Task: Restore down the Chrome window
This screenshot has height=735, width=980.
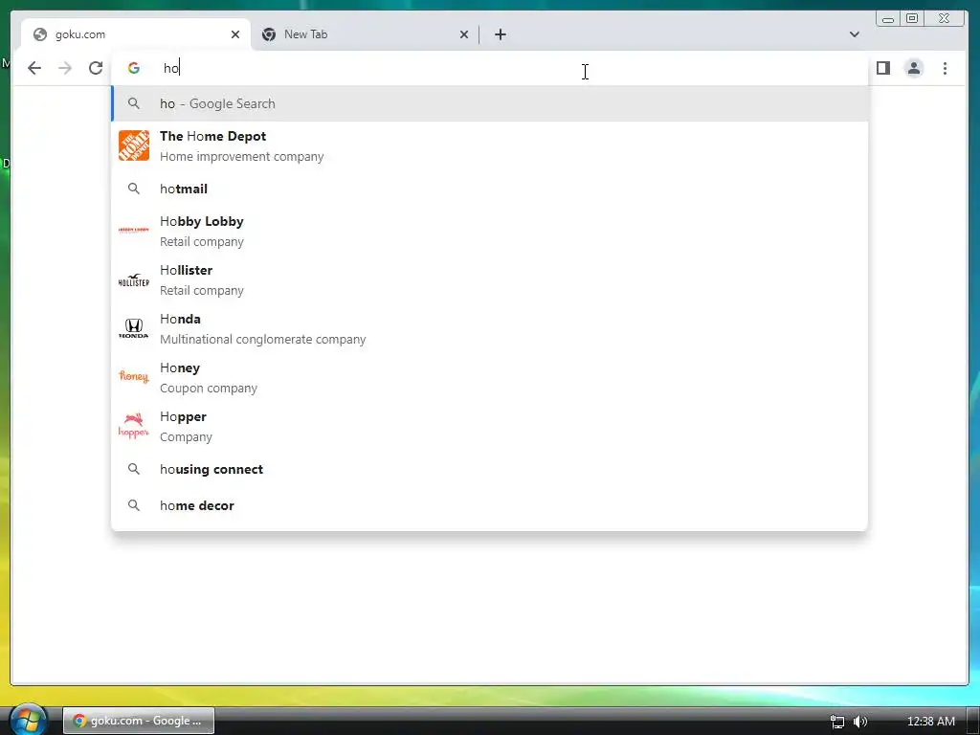Action: point(912,19)
